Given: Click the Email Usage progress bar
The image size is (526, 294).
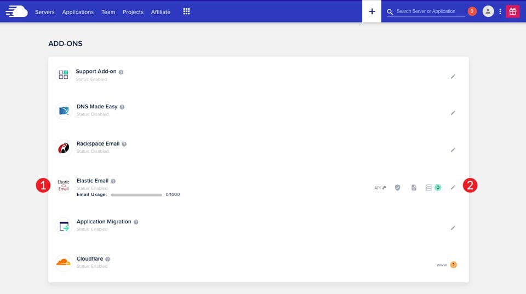Looking at the screenshot, I should point(136,195).
